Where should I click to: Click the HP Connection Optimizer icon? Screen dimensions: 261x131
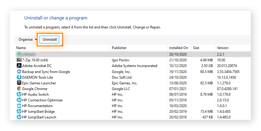click(x=19, y=100)
